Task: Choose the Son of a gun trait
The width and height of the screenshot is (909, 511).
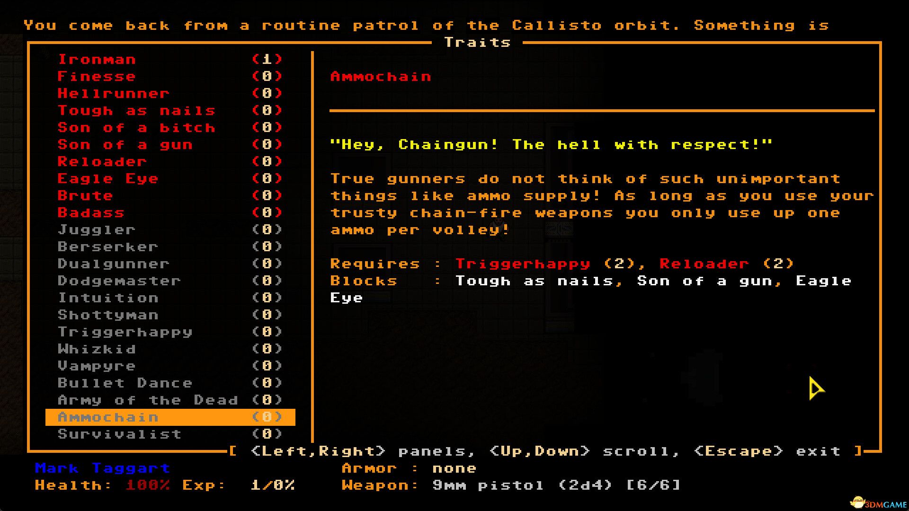Action: pyautogui.click(x=125, y=145)
